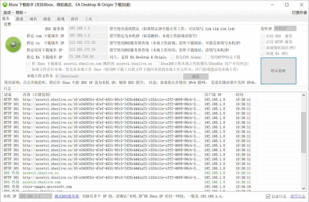Image resolution: width=309 pixels, height=202 pixels.
Task: Click the log list vertical scrollbar thumb
Action: (x=304, y=132)
